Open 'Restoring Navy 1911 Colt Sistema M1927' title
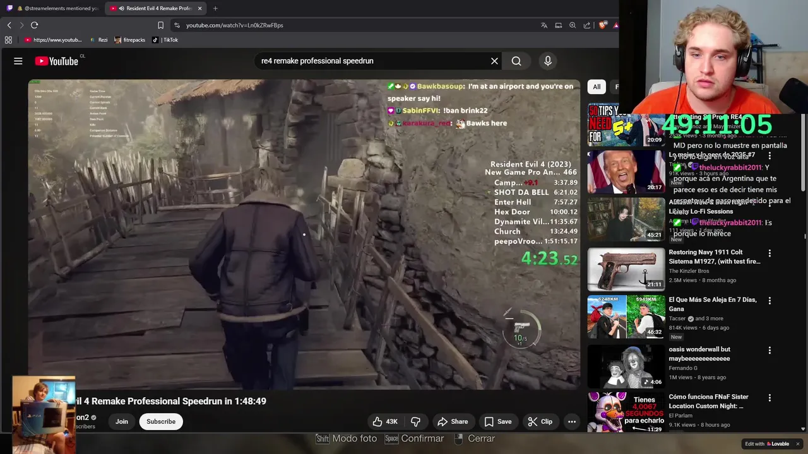The height and width of the screenshot is (454, 808). coord(715,257)
